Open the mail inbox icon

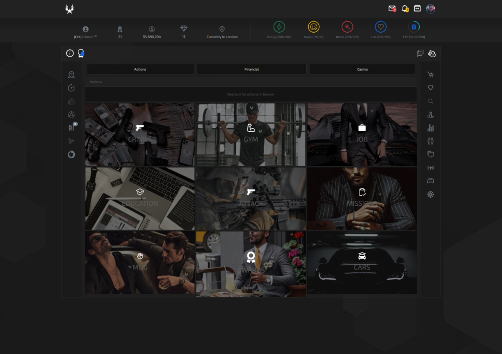coord(392,9)
